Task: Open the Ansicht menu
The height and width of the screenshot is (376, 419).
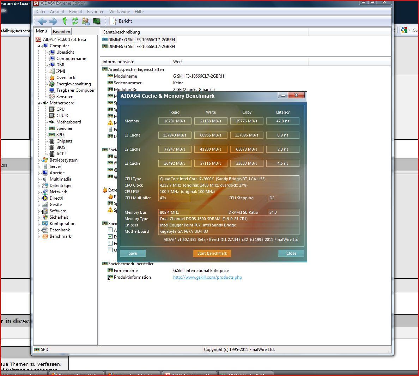Action: pos(57,12)
